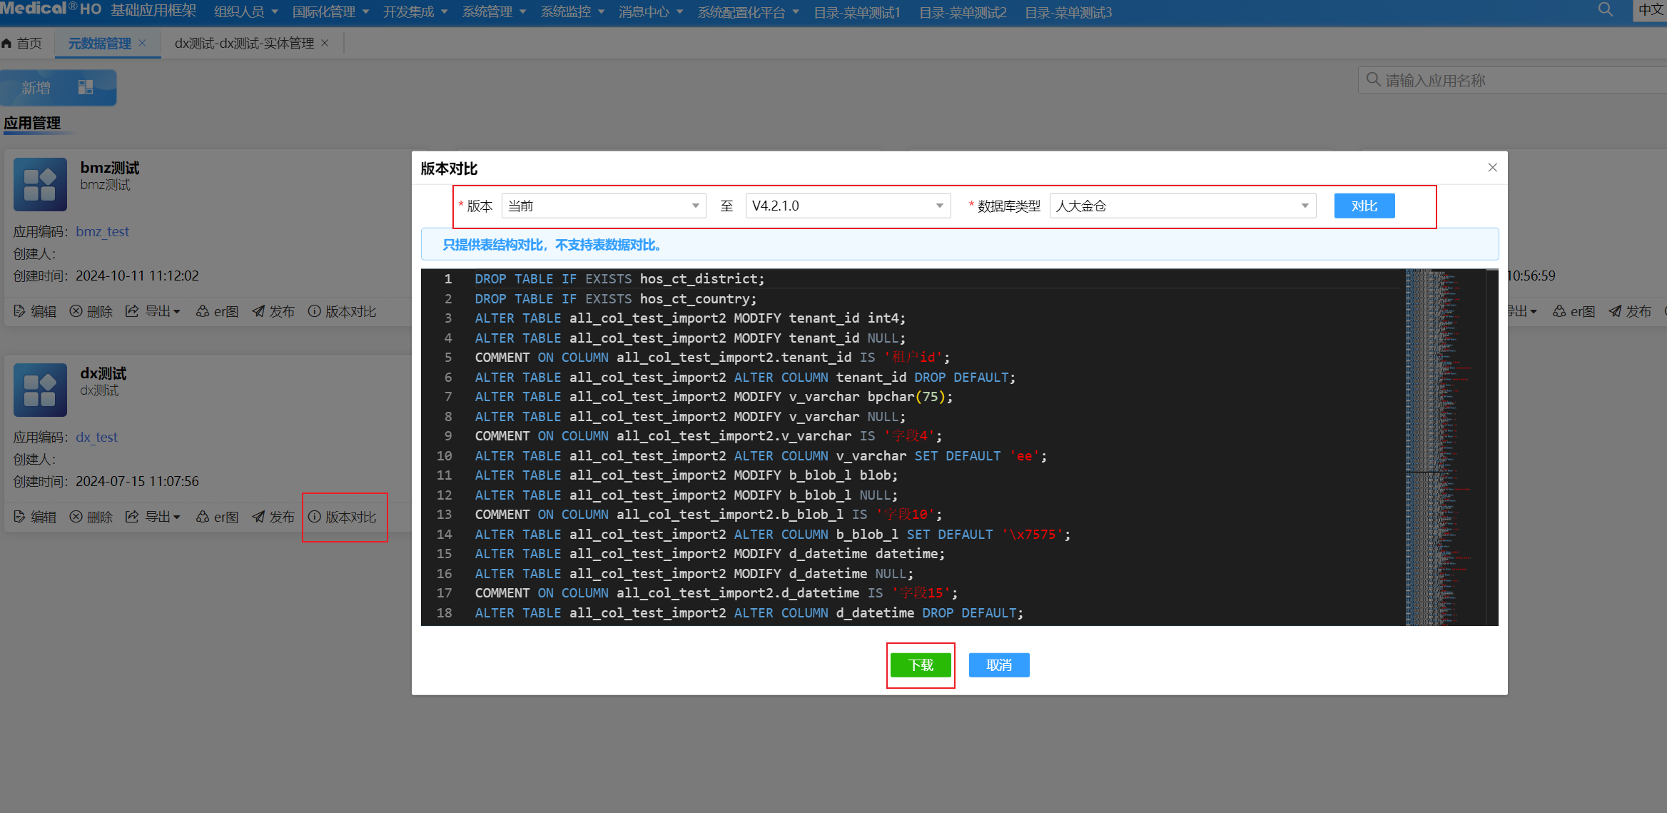The height and width of the screenshot is (813, 1667).
Task: Click the 中文 language selector
Action: coord(1651,10)
